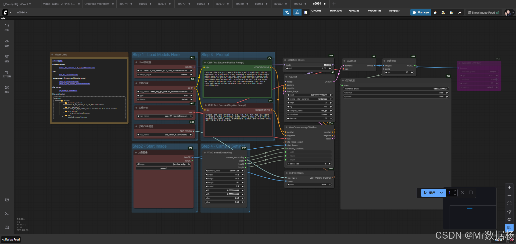
Task: Click the 运行 run button
Action: (x=429, y=193)
